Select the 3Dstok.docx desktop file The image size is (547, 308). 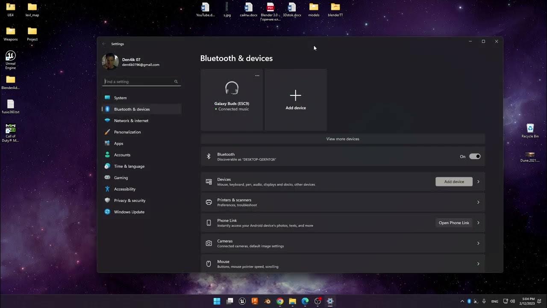click(x=292, y=10)
